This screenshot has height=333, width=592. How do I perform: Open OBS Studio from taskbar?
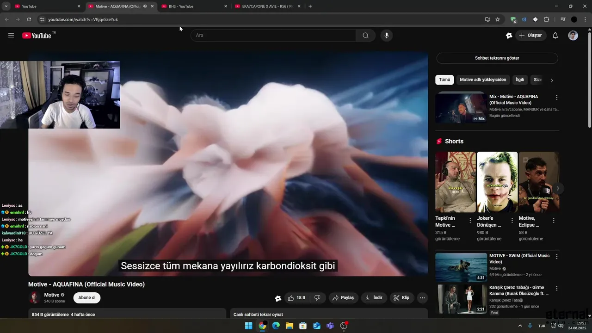pos(344,326)
